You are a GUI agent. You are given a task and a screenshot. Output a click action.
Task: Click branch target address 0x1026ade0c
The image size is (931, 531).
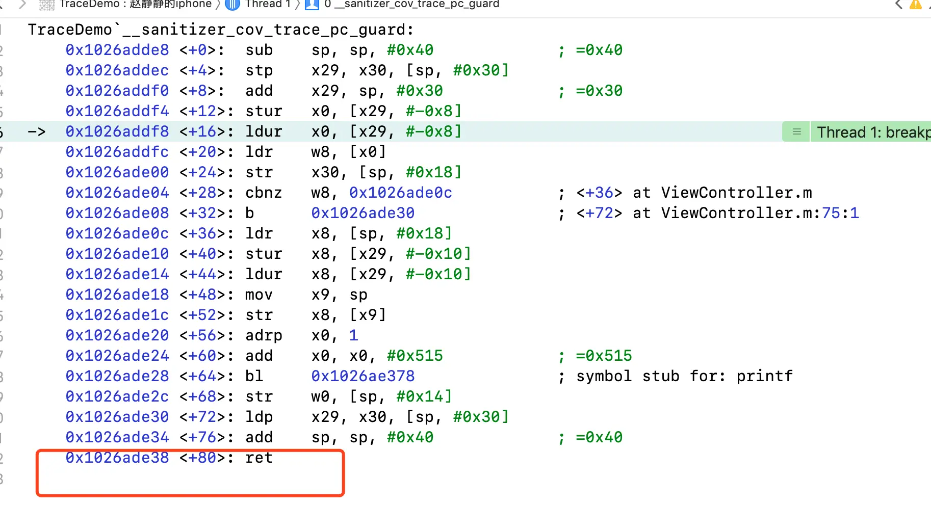tap(401, 193)
